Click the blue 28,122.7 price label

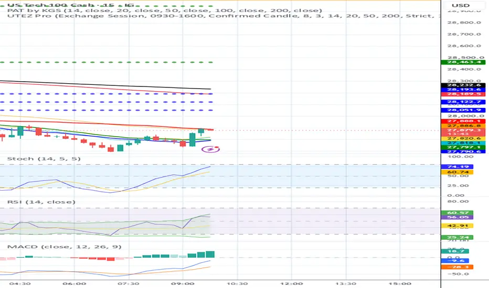463,102
